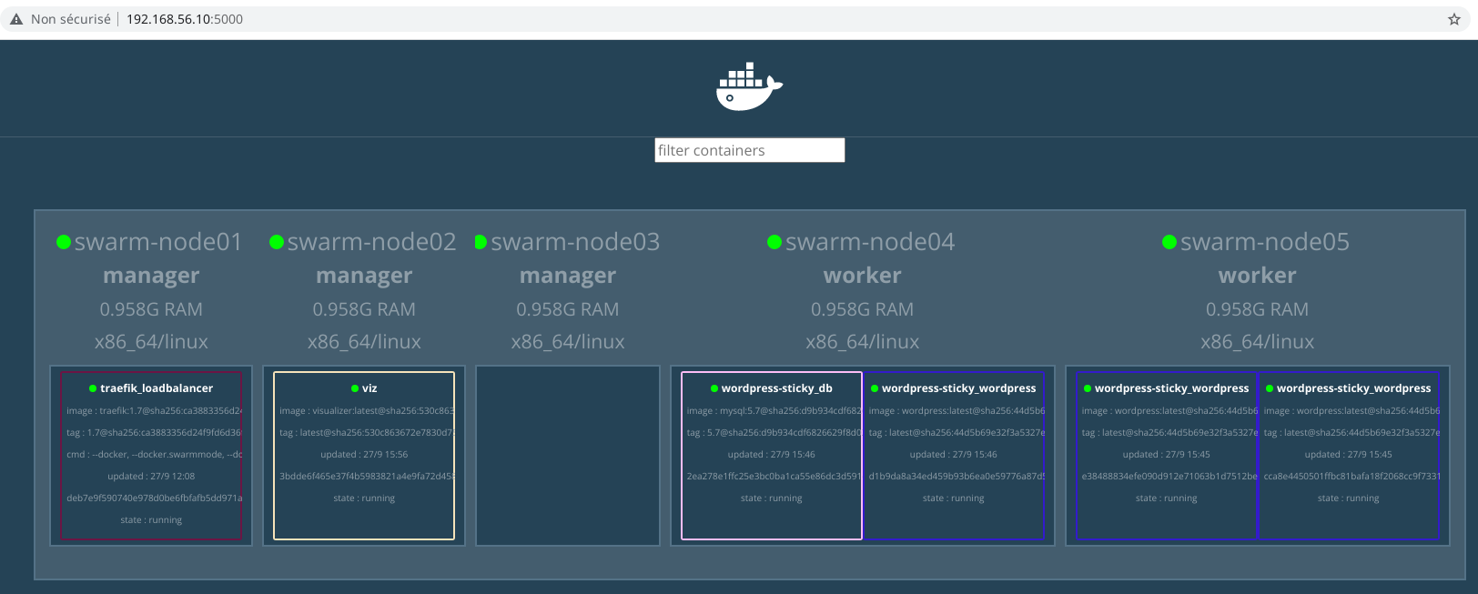Click 'tag : 5.7@sha256:d9b934cdf' line
The image size is (1478, 594).
point(774,433)
